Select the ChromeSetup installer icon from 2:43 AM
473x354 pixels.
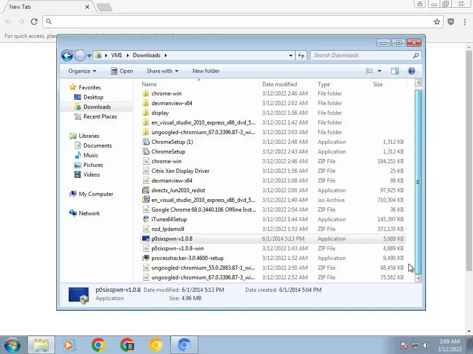[146, 151]
